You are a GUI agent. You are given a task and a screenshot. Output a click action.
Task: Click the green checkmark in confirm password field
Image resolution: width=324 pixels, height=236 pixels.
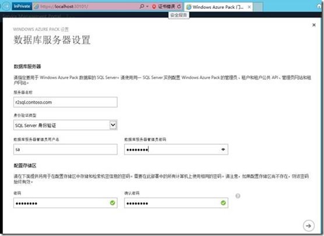tap(223, 203)
